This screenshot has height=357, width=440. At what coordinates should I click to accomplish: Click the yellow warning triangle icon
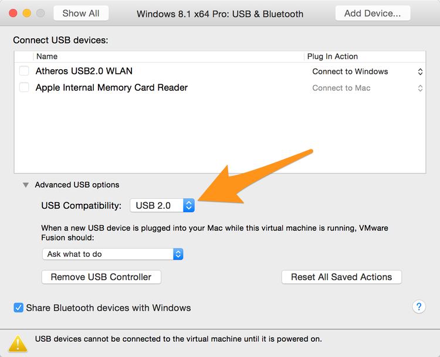pyautogui.click(x=18, y=344)
